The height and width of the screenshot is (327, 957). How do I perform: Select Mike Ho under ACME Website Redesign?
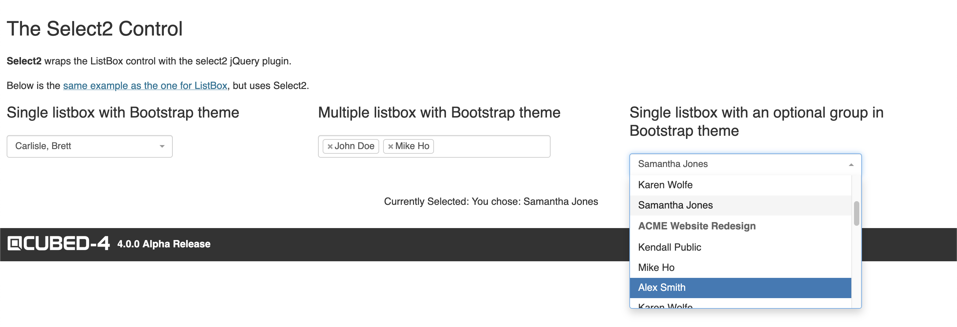point(656,268)
